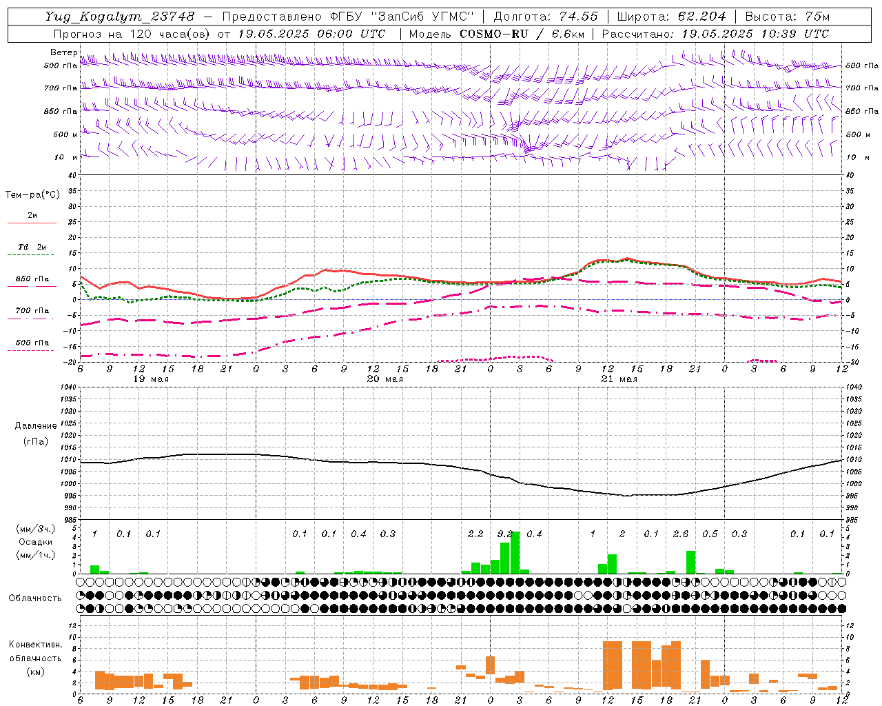Select the text Прогноз на 120 часа(ов)
Screen dimensions: 882x706
click(x=132, y=34)
